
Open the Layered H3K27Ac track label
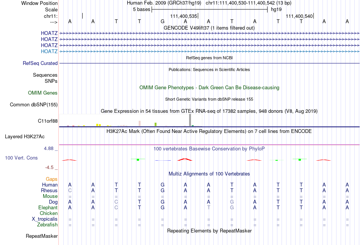tap(25, 137)
